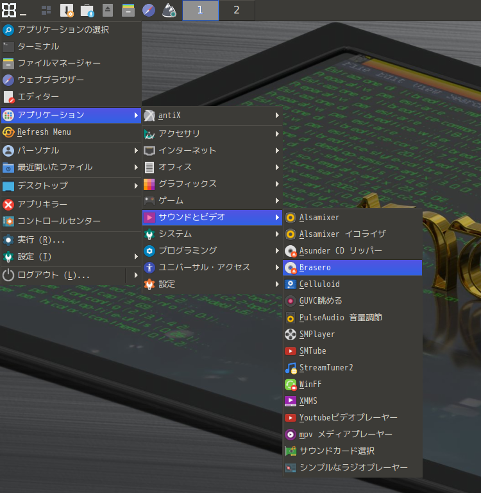Screen dimensions: 481x493
Task: Launch ターミナル from the menu
Action: tap(71, 46)
